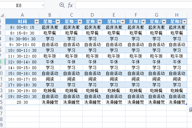The height and width of the screenshot is (128, 192).
Task: Open the 星期三 header filter dropdown
Action: tap(100, 22)
